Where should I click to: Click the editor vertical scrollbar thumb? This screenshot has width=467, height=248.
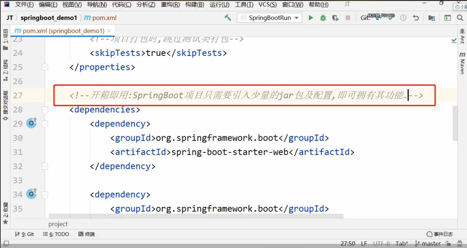pos(455,123)
